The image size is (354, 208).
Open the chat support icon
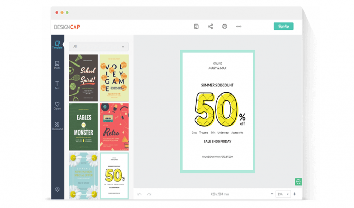(298, 182)
